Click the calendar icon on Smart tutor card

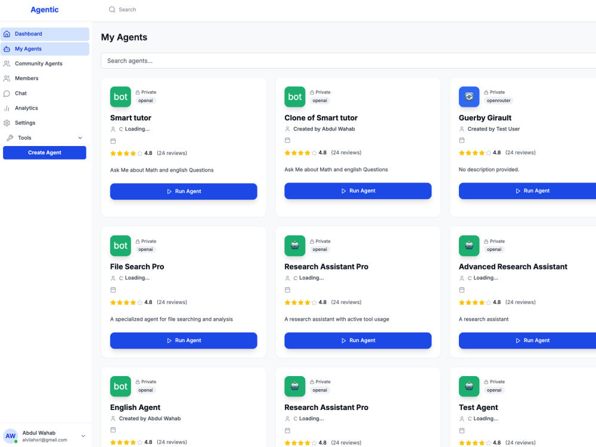(113, 141)
